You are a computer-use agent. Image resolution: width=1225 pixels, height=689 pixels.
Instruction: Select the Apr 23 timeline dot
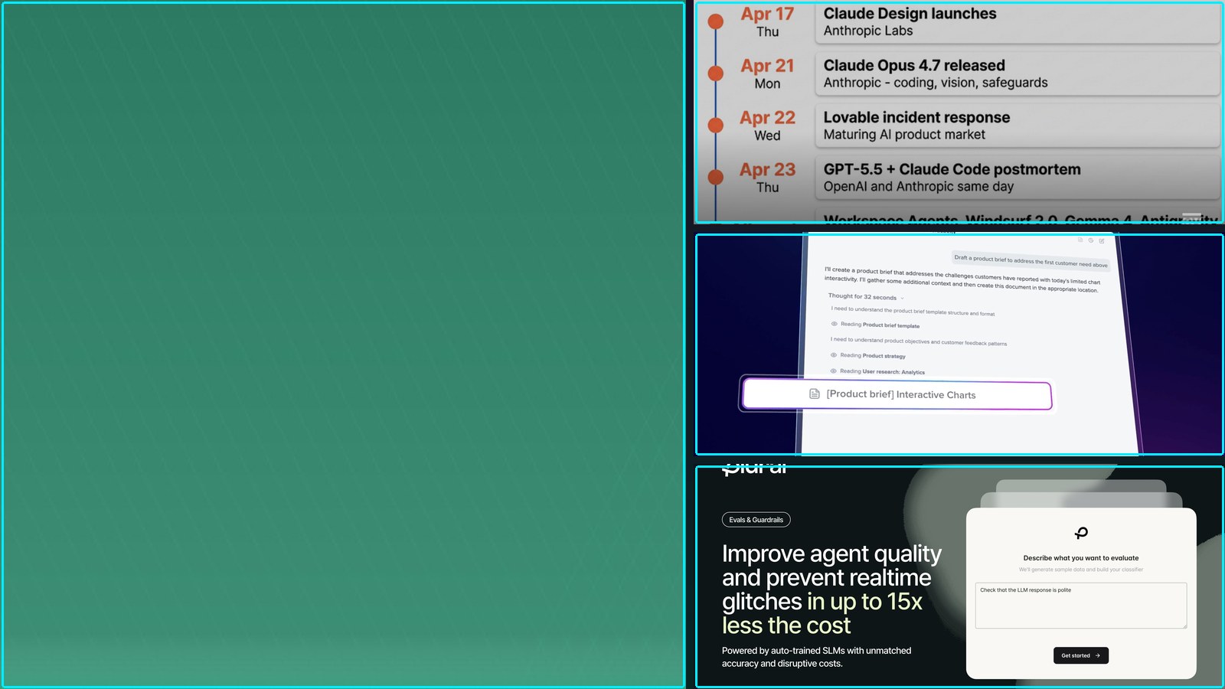[x=716, y=177]
